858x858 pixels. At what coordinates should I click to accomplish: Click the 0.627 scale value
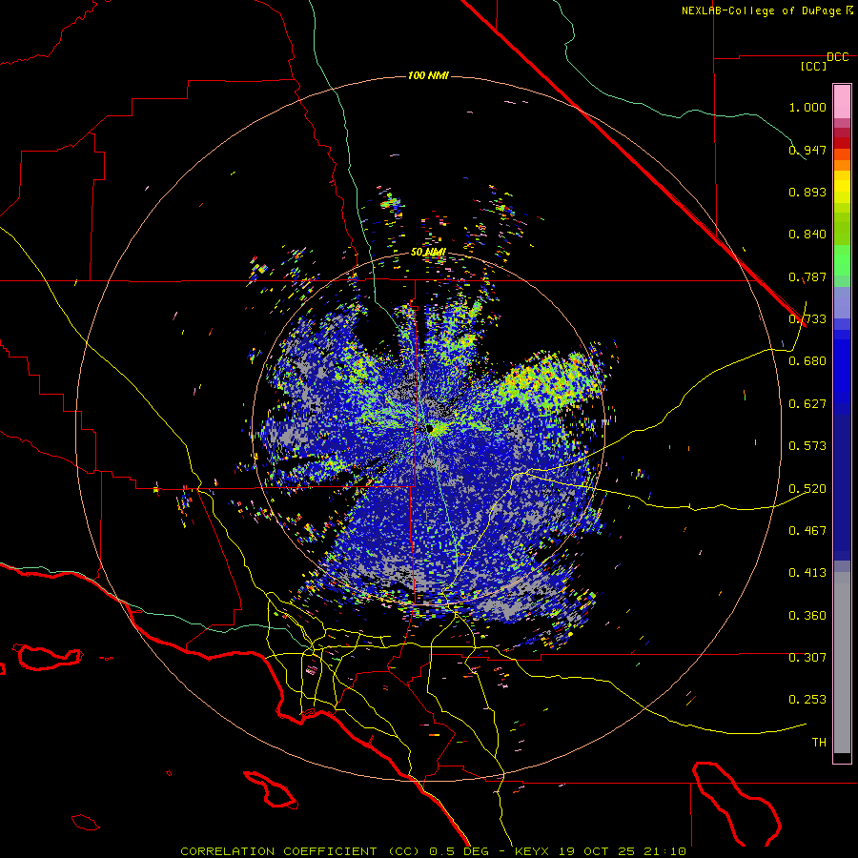[807, 404]
